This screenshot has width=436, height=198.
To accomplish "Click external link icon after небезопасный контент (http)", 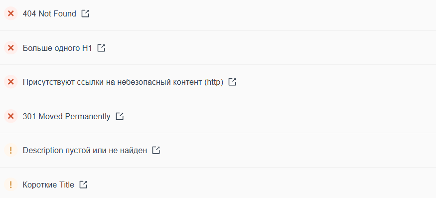I will (232, 82).
